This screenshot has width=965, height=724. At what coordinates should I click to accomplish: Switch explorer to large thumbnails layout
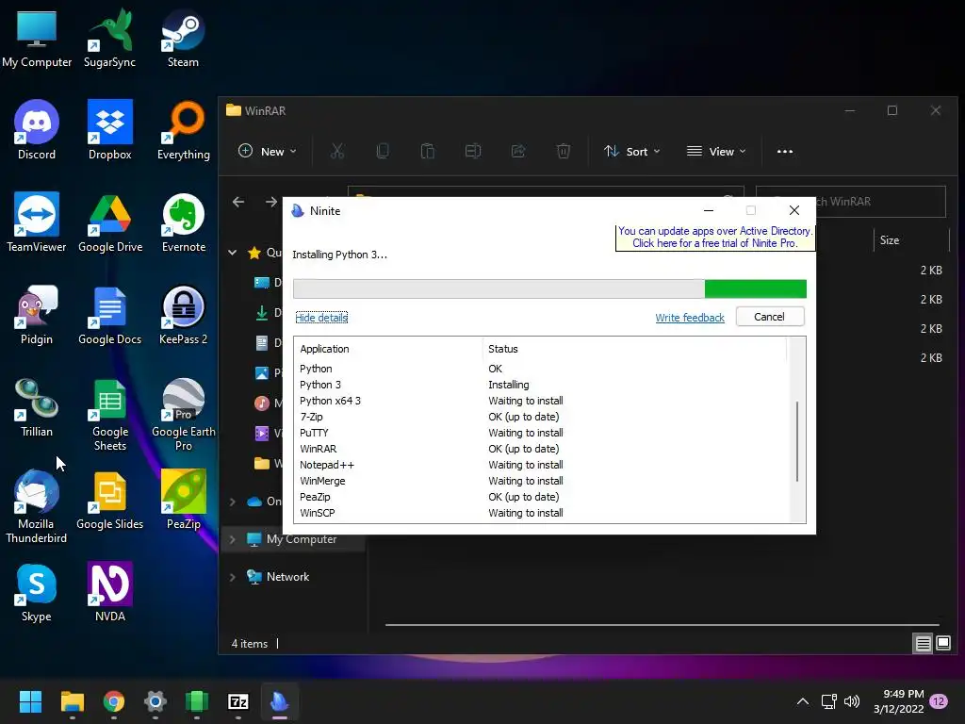pyautogui.click(x=942, y=643)
